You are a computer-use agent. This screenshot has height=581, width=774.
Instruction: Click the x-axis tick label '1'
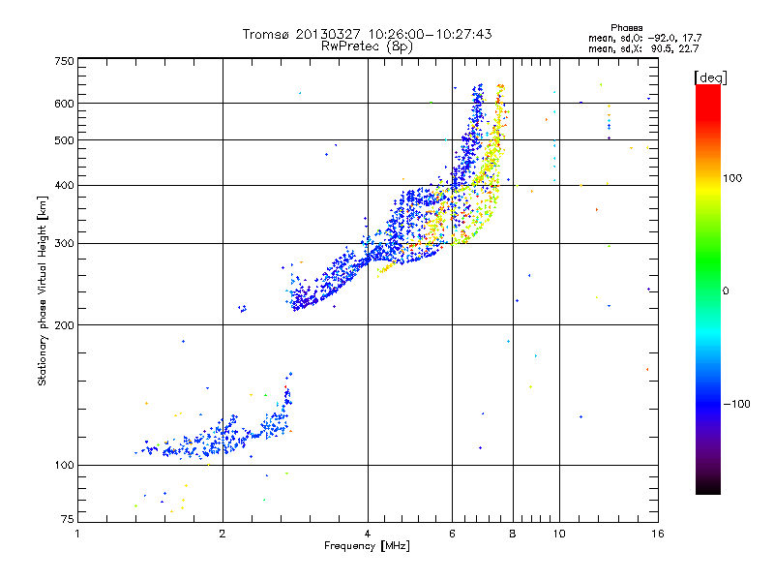tap(77, 534)
